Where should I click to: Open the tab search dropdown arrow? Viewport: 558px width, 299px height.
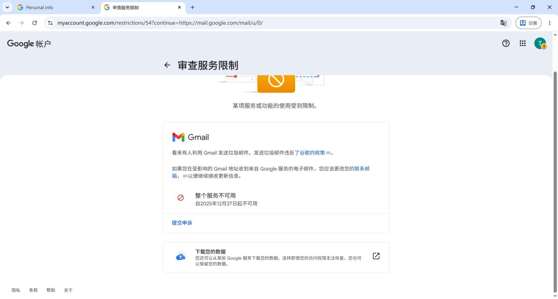click(x=7, y=7)
